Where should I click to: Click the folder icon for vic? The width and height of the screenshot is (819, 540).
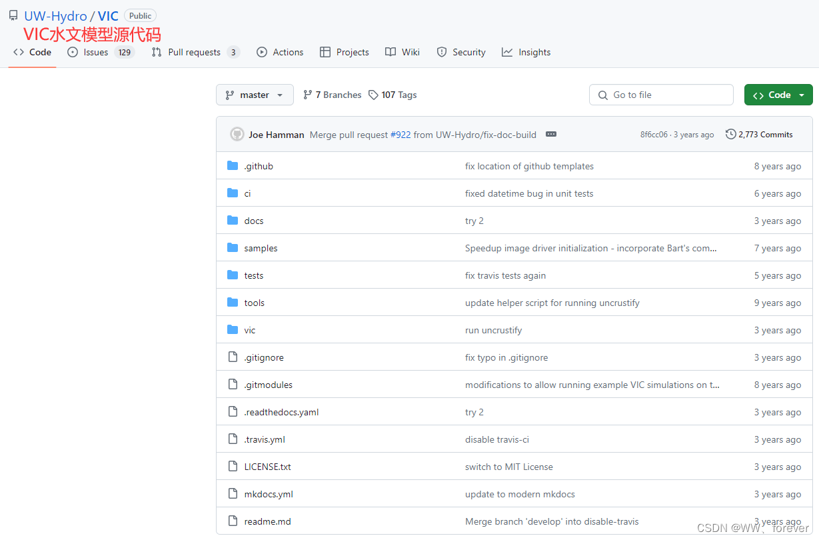pos(233,330)
